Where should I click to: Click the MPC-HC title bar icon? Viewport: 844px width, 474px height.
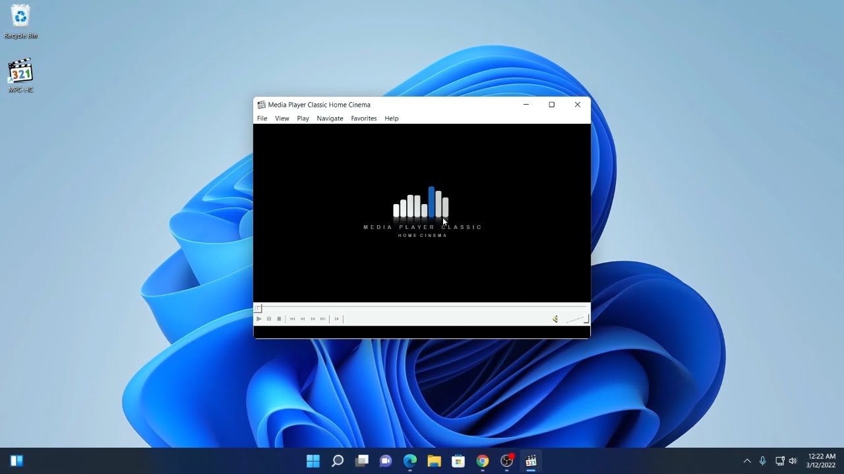(261, 105)
